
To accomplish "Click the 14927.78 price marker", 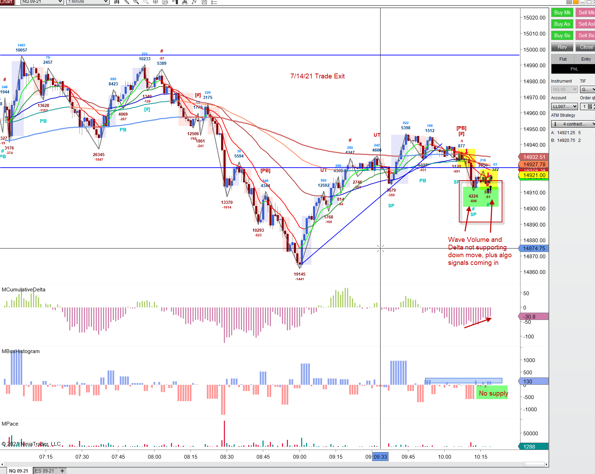I will [x=534, y=165].
